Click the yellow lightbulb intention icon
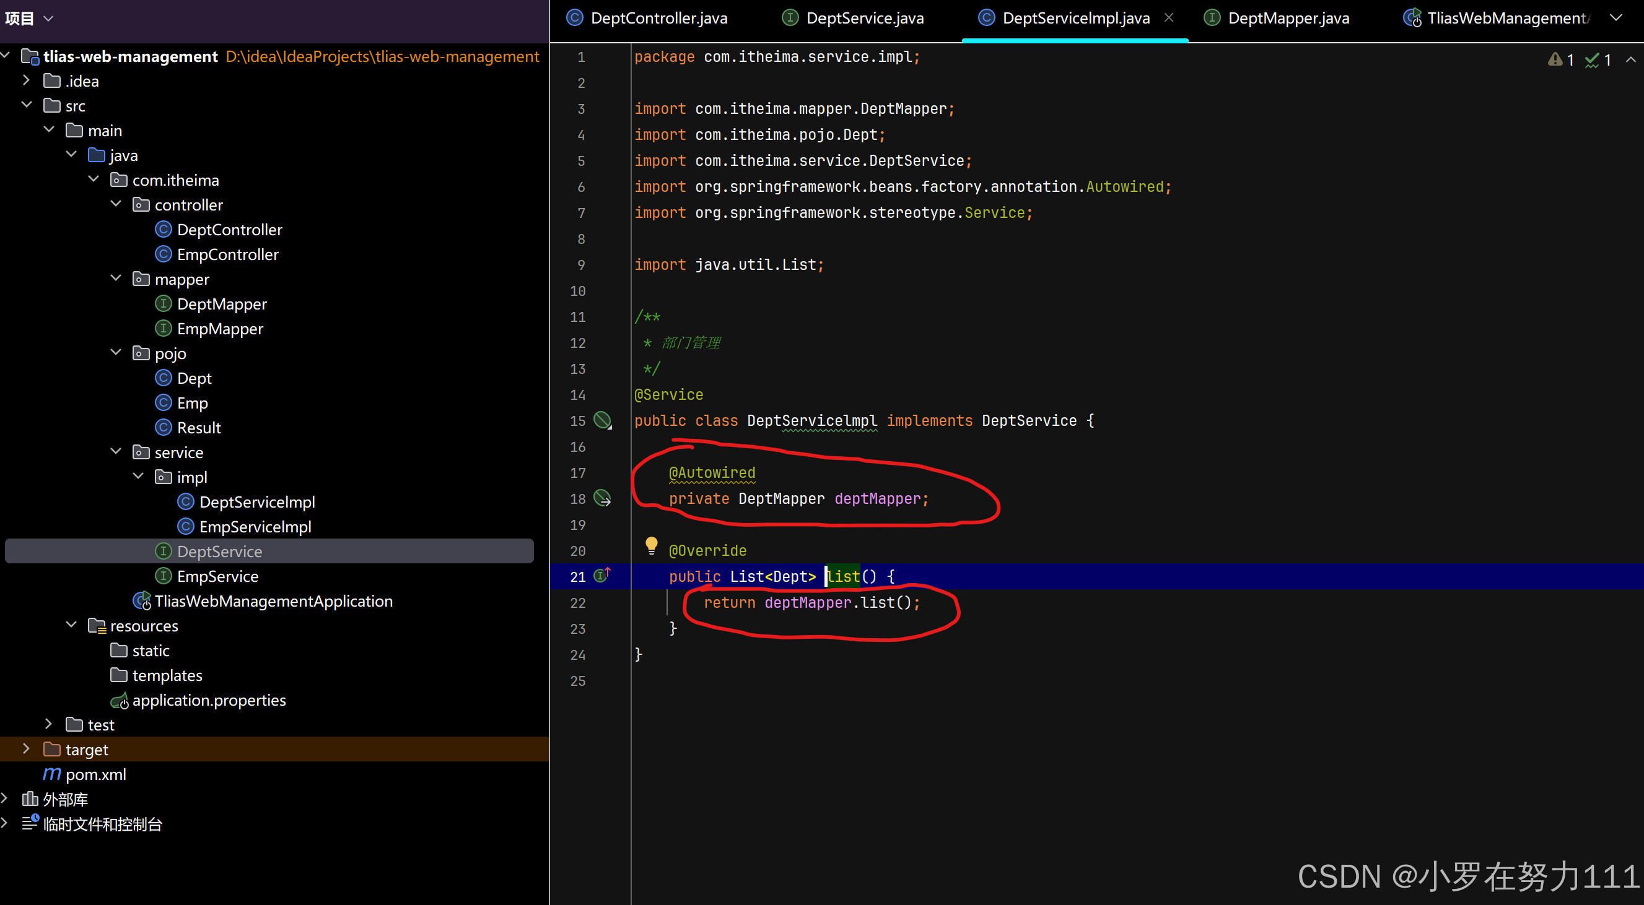This screenshot has width=1644, height=905. pyautogui.click(x=651, y=545)
